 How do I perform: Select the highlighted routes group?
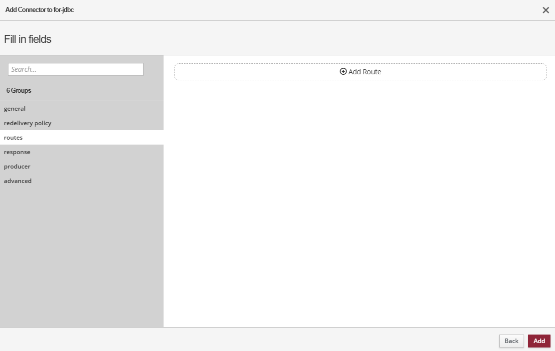tap(13, 138)
